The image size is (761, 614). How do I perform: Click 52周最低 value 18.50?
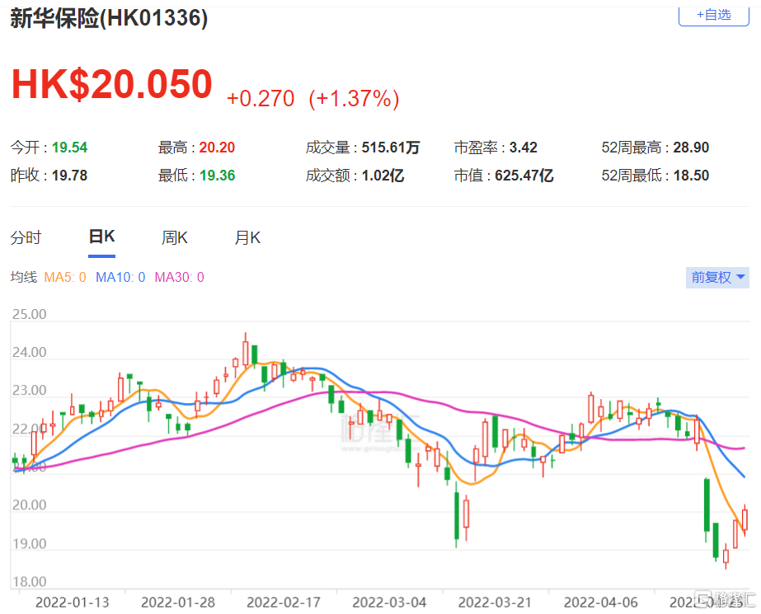691,176
